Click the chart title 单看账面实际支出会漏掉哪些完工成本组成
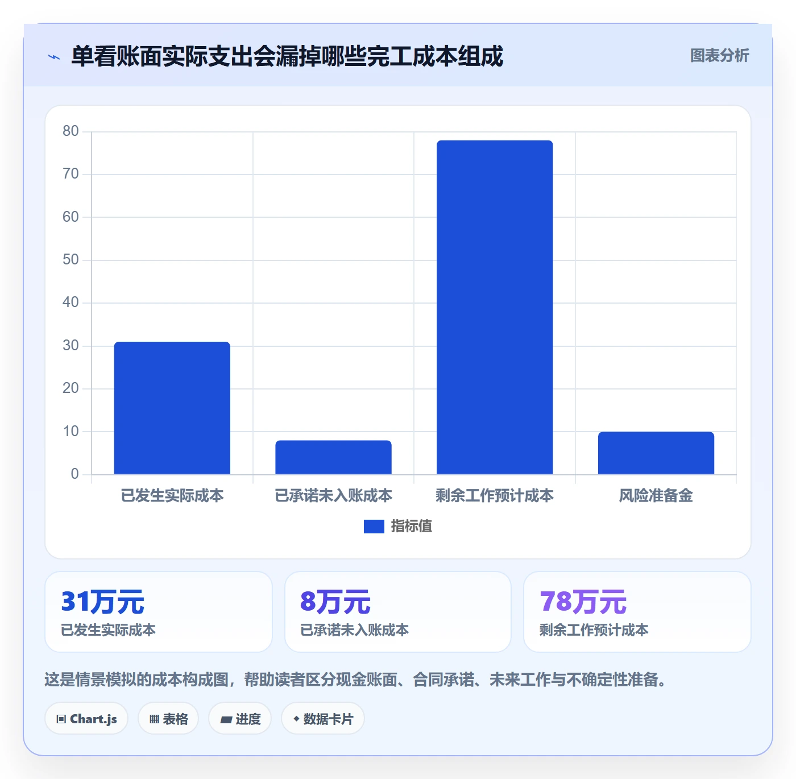This screenshot has width=796, height=779. [287, 56]
